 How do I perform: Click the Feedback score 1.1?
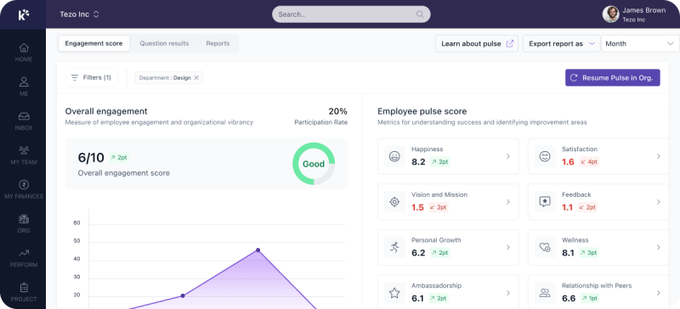click(567, 208)
